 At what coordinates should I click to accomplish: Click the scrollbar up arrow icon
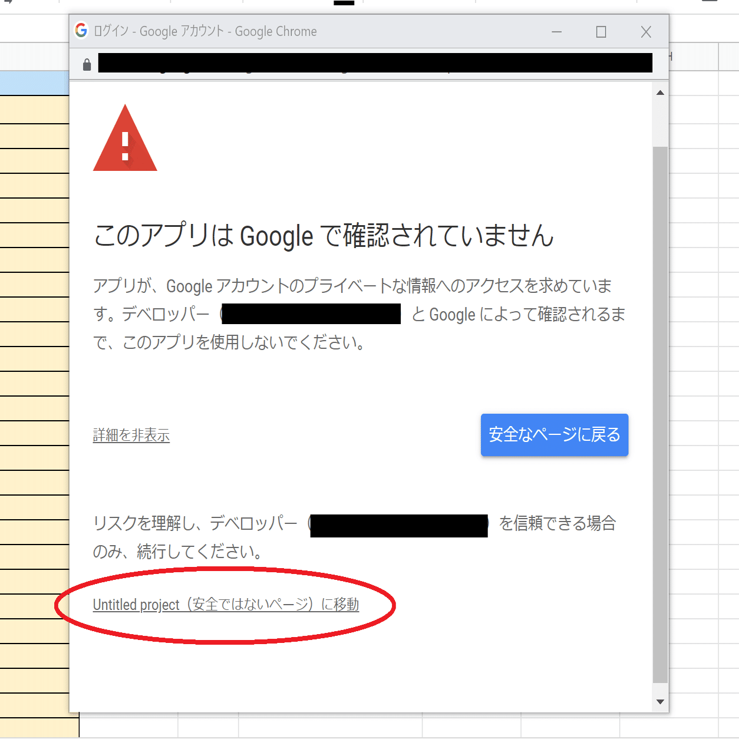(x=660, y=92)
